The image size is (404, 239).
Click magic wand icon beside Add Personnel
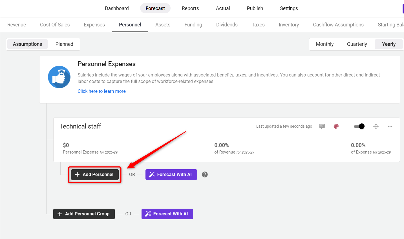coord(152,175)
